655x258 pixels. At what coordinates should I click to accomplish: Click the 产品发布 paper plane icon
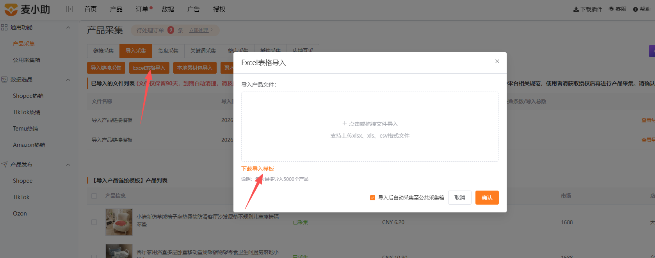pyautogui.click(x=4, y=164)
